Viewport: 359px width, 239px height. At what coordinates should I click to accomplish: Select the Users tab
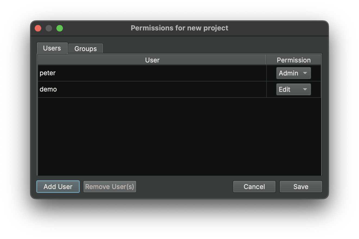coord(52,48)
